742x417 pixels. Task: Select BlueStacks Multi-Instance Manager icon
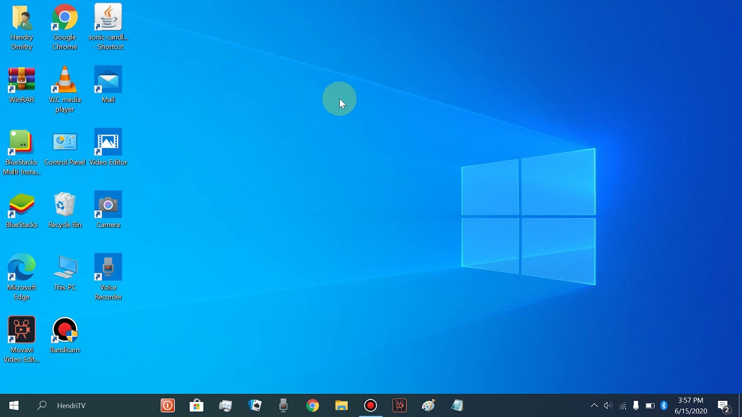pyautogui.click(x=21, y=152)
